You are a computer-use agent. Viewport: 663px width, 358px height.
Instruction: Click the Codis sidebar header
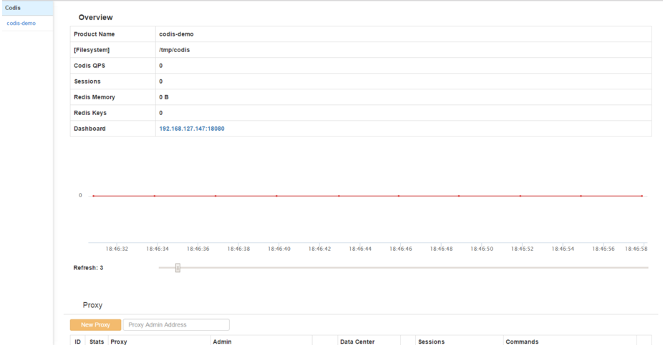point(13,8)
